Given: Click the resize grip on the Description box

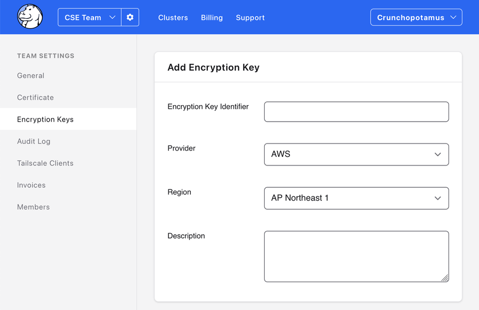Looking at the screenshot, I should point(445,278).
